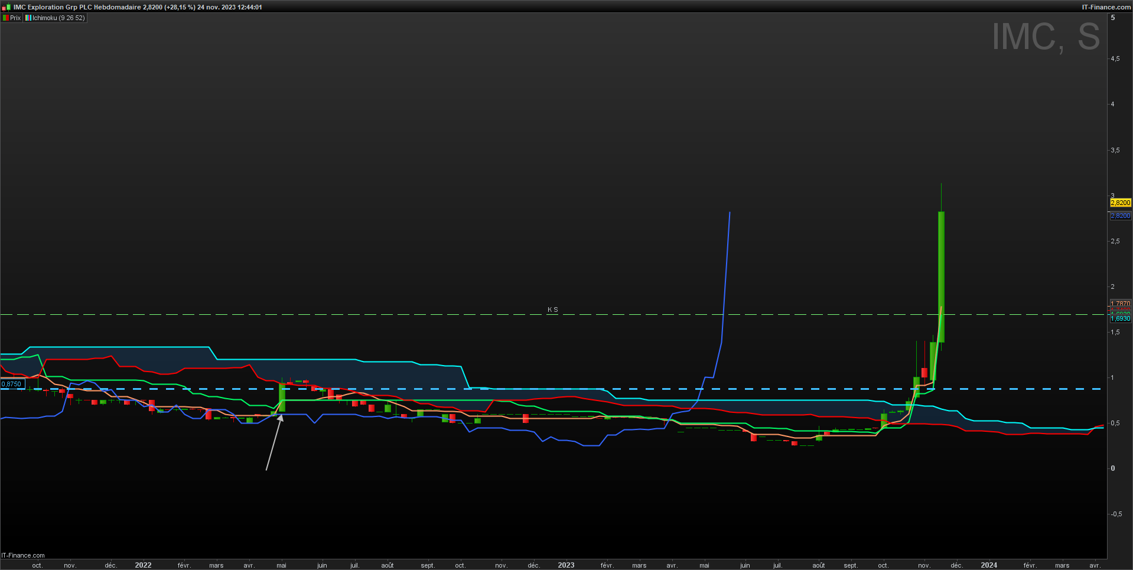Select the cyan 1,6930 price label

pyautogui.click(x=1121, y=318)
